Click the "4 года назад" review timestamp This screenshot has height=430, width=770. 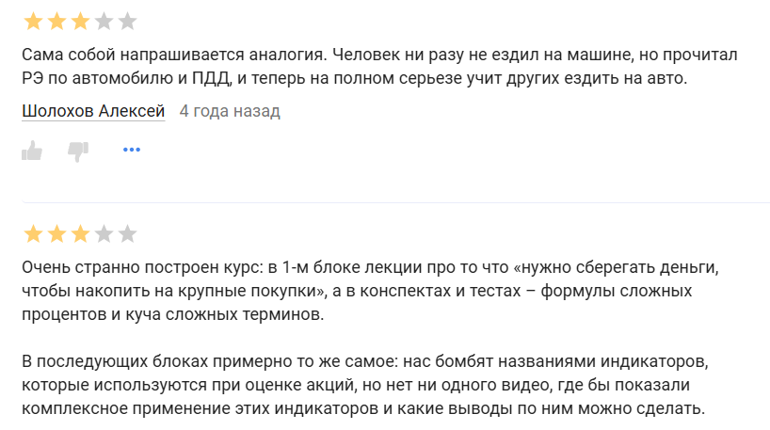pyautogui.click(x=230, y=111)
